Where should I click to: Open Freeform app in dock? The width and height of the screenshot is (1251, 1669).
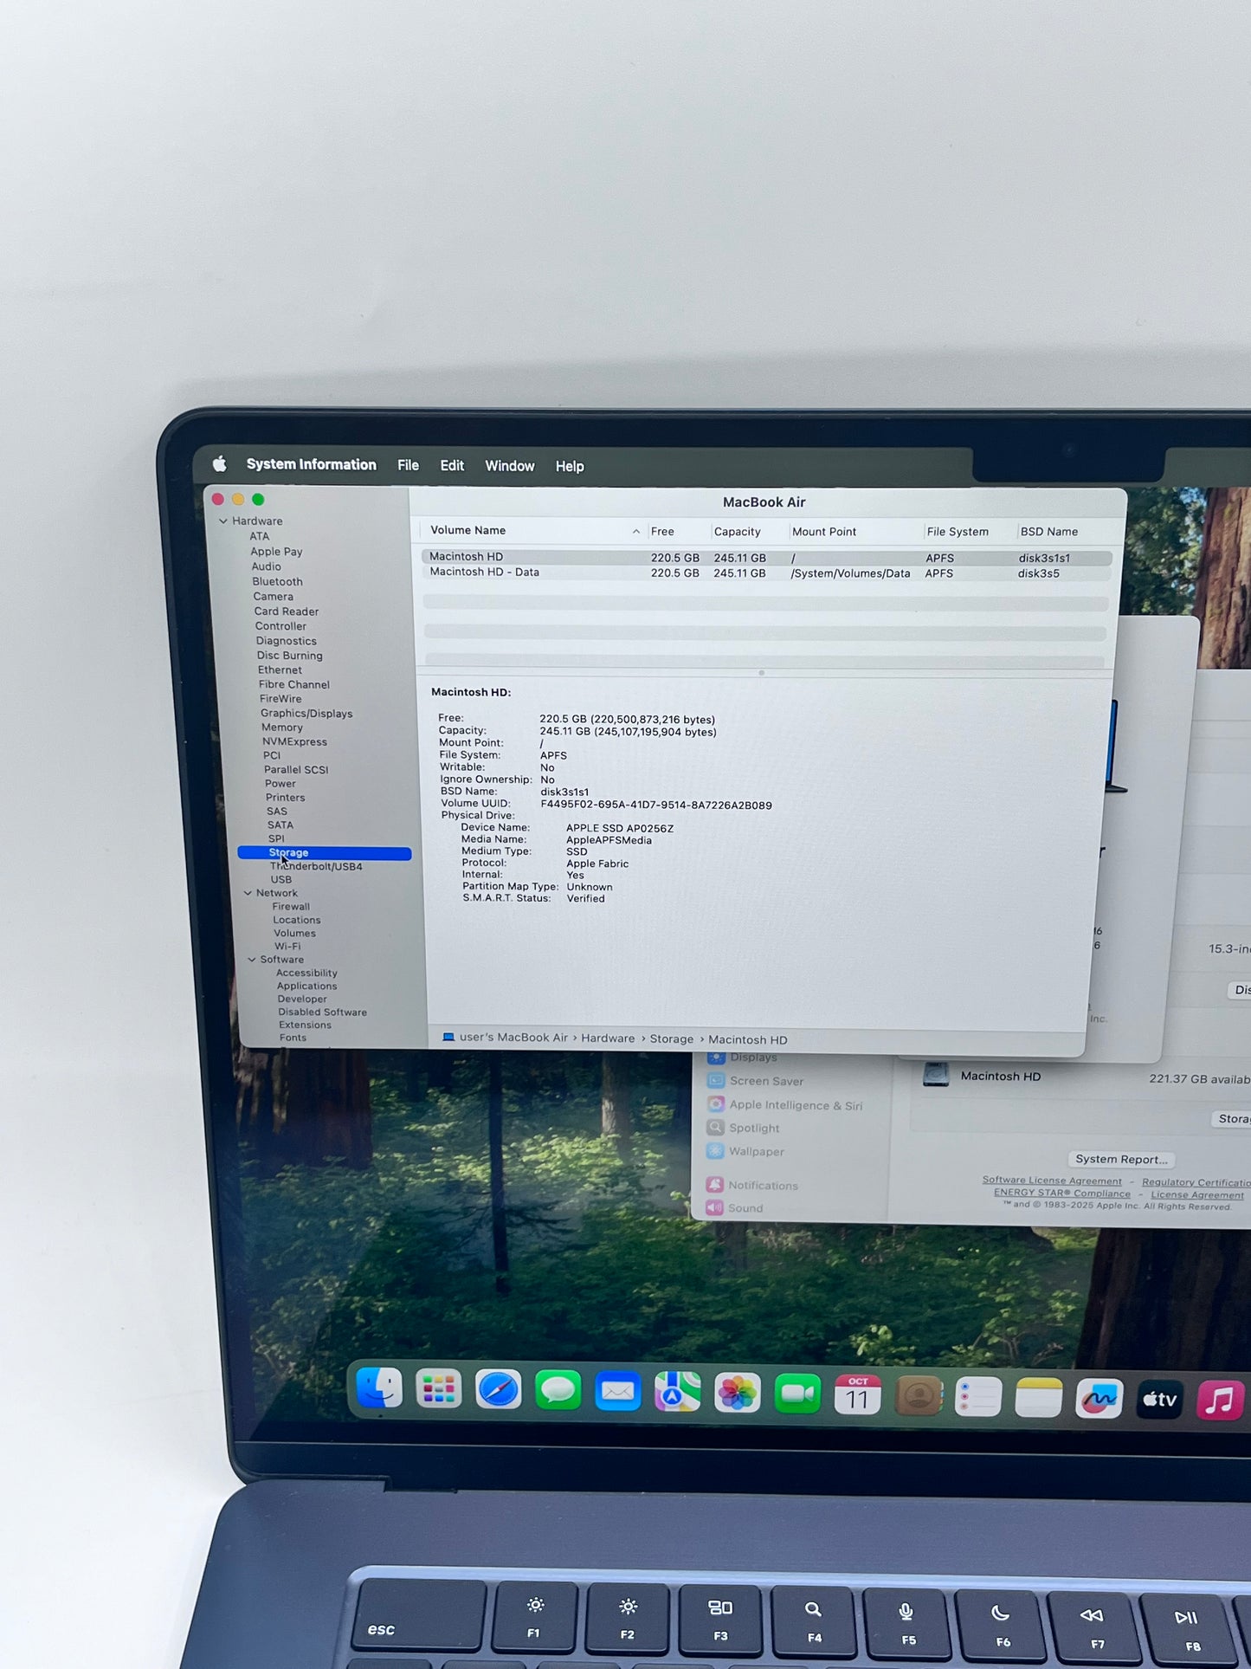click(1099, 1399)
